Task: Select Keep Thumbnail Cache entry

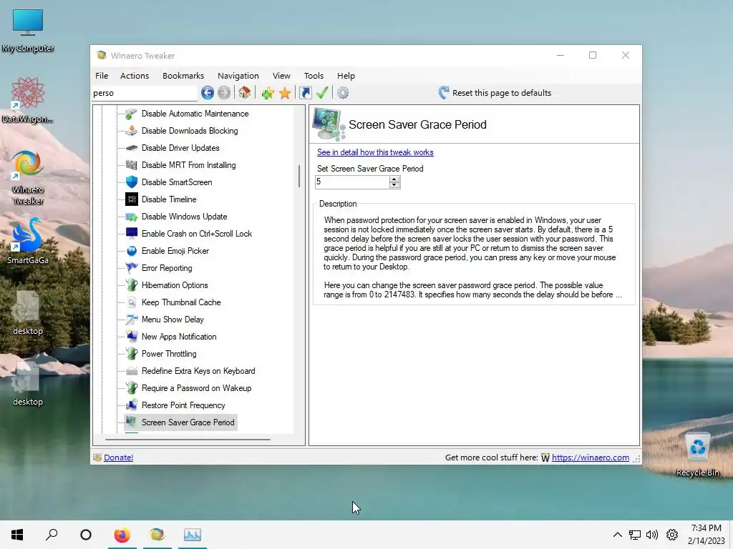Action: 181,302
